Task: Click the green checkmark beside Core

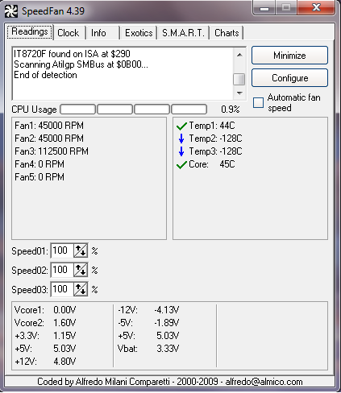Action: pyautogui.click(x=181, y=164)
